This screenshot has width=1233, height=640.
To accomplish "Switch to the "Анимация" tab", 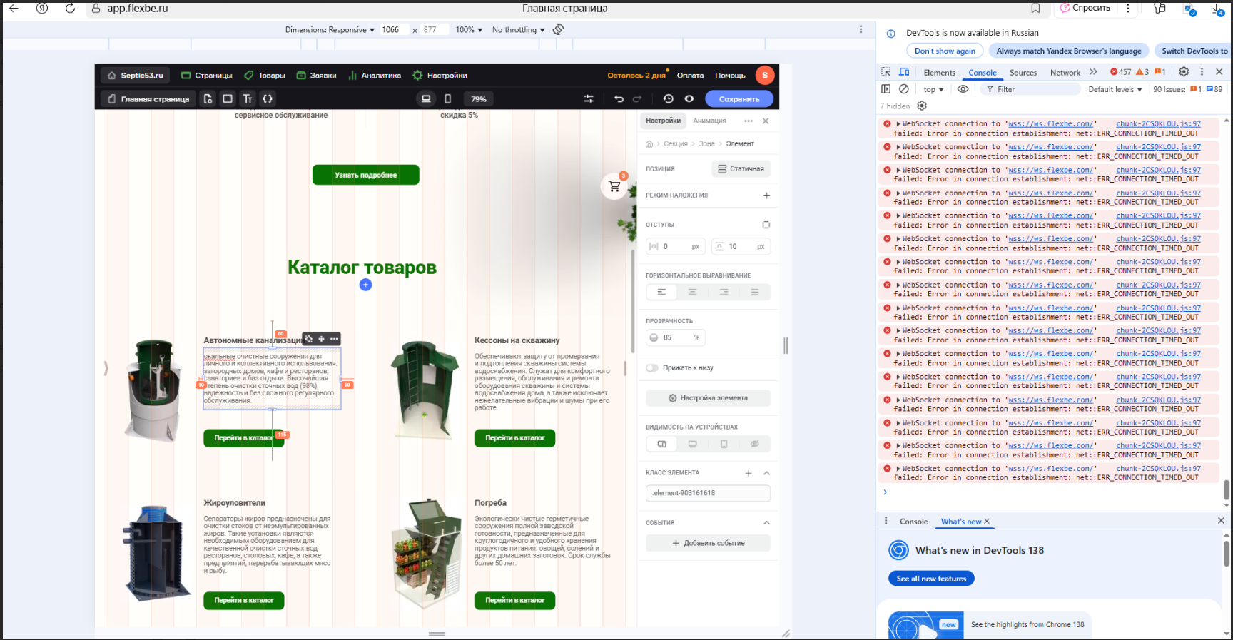I will tap(709, 121).
